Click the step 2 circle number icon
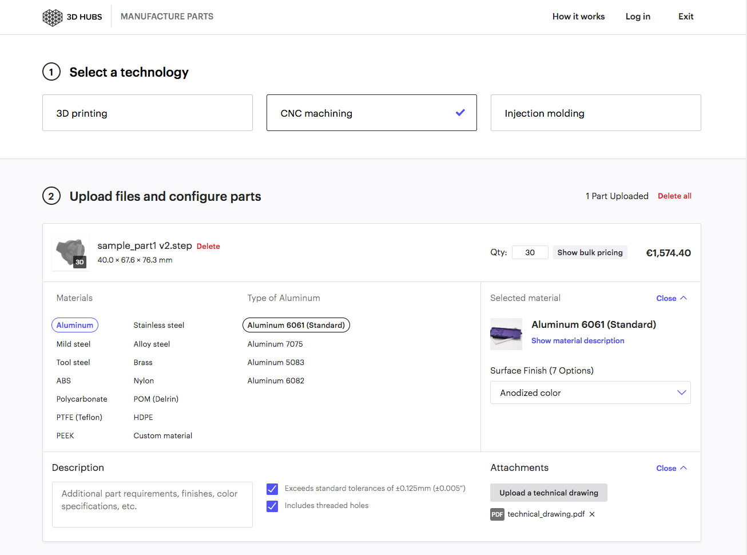The image size is (747, 555). tap(51, 196)
